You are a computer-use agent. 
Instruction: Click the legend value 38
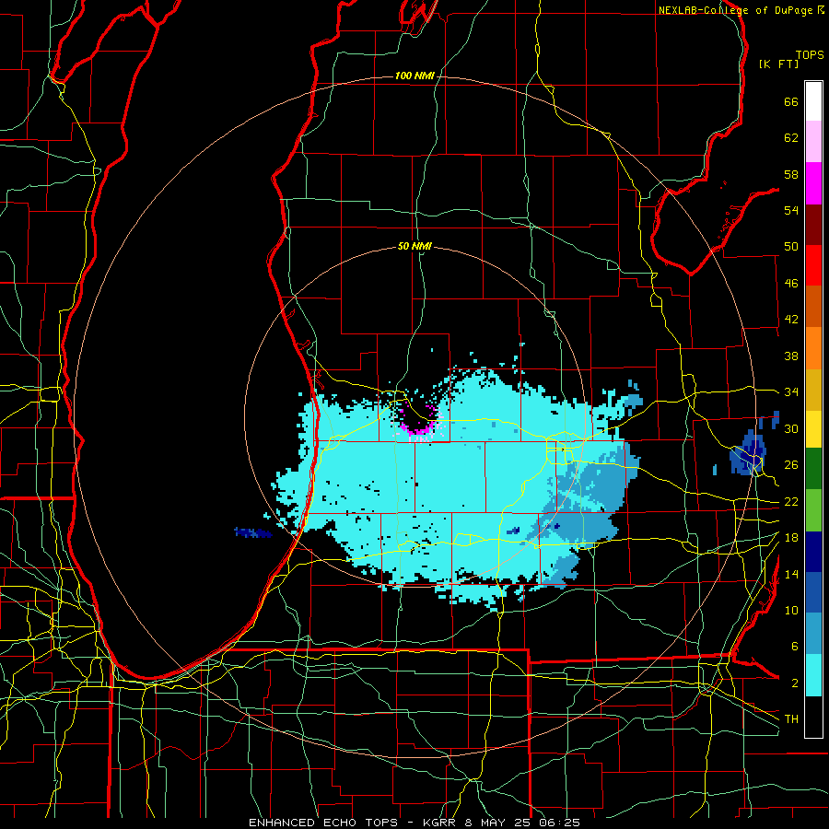[791, 356]
